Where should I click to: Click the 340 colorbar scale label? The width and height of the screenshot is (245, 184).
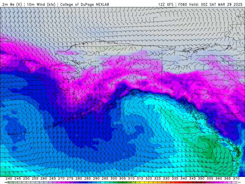(184, 178)
